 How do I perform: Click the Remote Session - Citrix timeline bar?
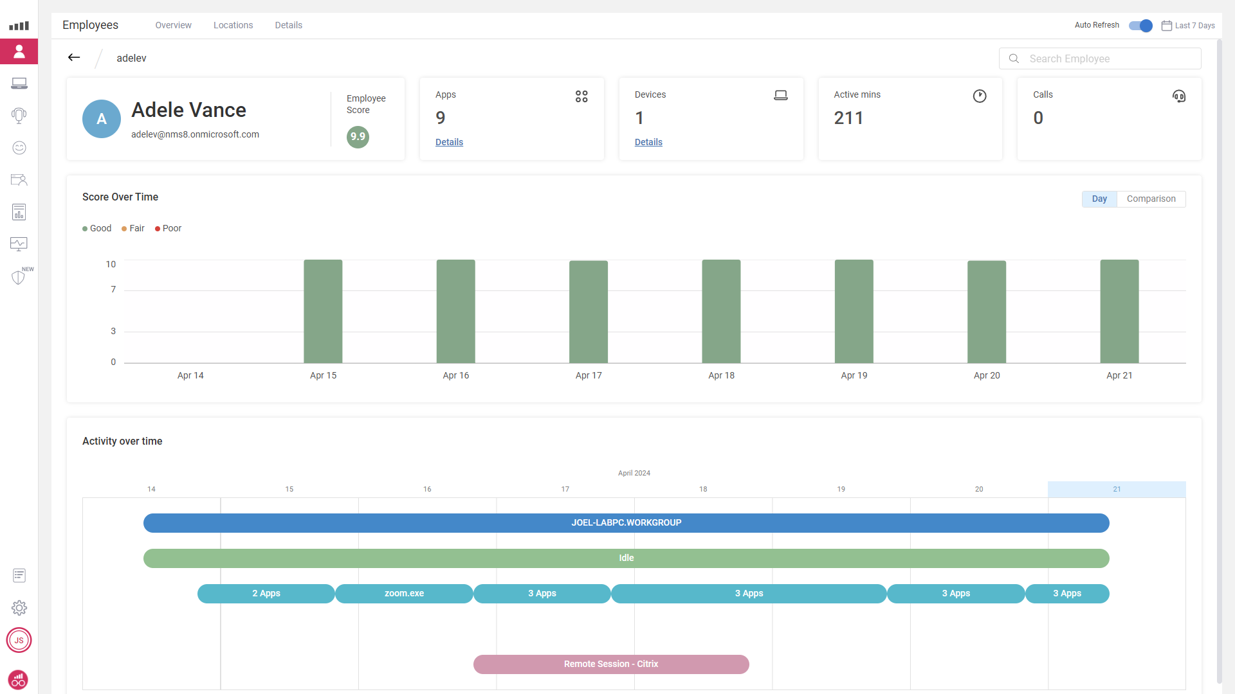pos(611,664)
